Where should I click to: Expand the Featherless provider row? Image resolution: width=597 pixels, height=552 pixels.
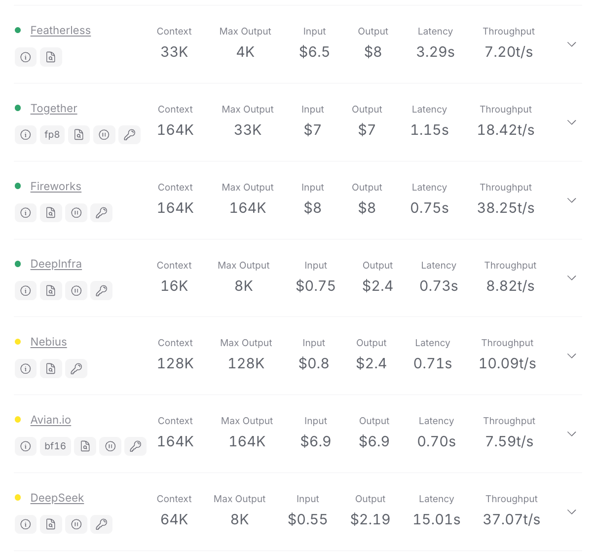(x=572, y=44)
